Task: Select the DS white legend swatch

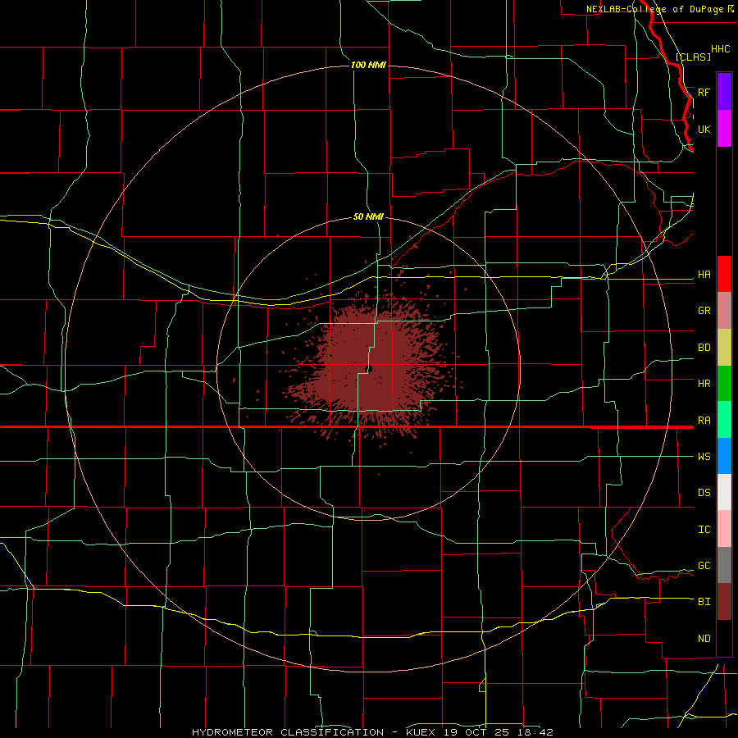Action: 724,492
